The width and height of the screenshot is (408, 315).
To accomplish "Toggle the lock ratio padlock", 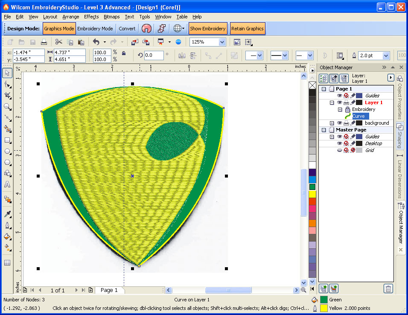I will (124, 53).
